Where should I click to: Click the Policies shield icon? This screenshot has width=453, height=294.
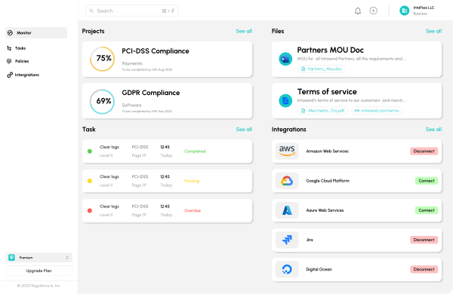9,61
